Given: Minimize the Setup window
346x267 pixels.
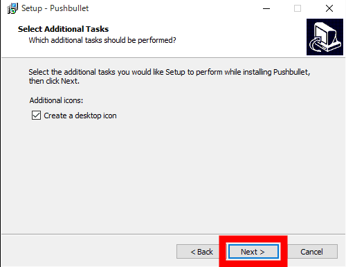Looking at the screenshot, I should (266, 8).
